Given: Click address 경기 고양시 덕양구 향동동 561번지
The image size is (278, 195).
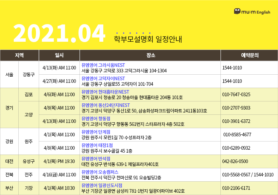Looking at the screenshot, I should coord(113,124).
